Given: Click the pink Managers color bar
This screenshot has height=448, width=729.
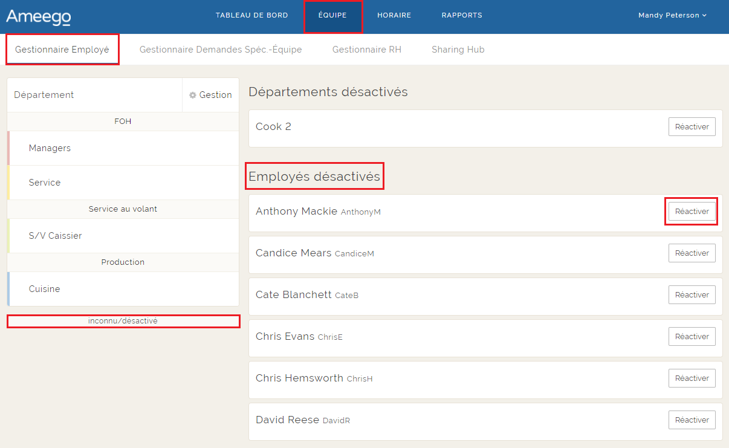Looking at the screenshot, I should pyautogui.click(x=8, y=148).
